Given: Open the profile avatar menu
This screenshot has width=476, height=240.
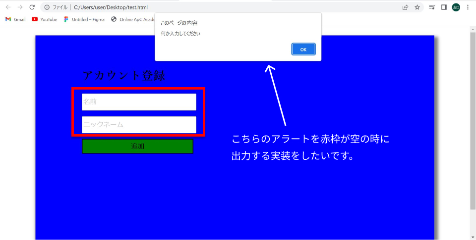Looking at the screenshot, I should tap(456, 7).
